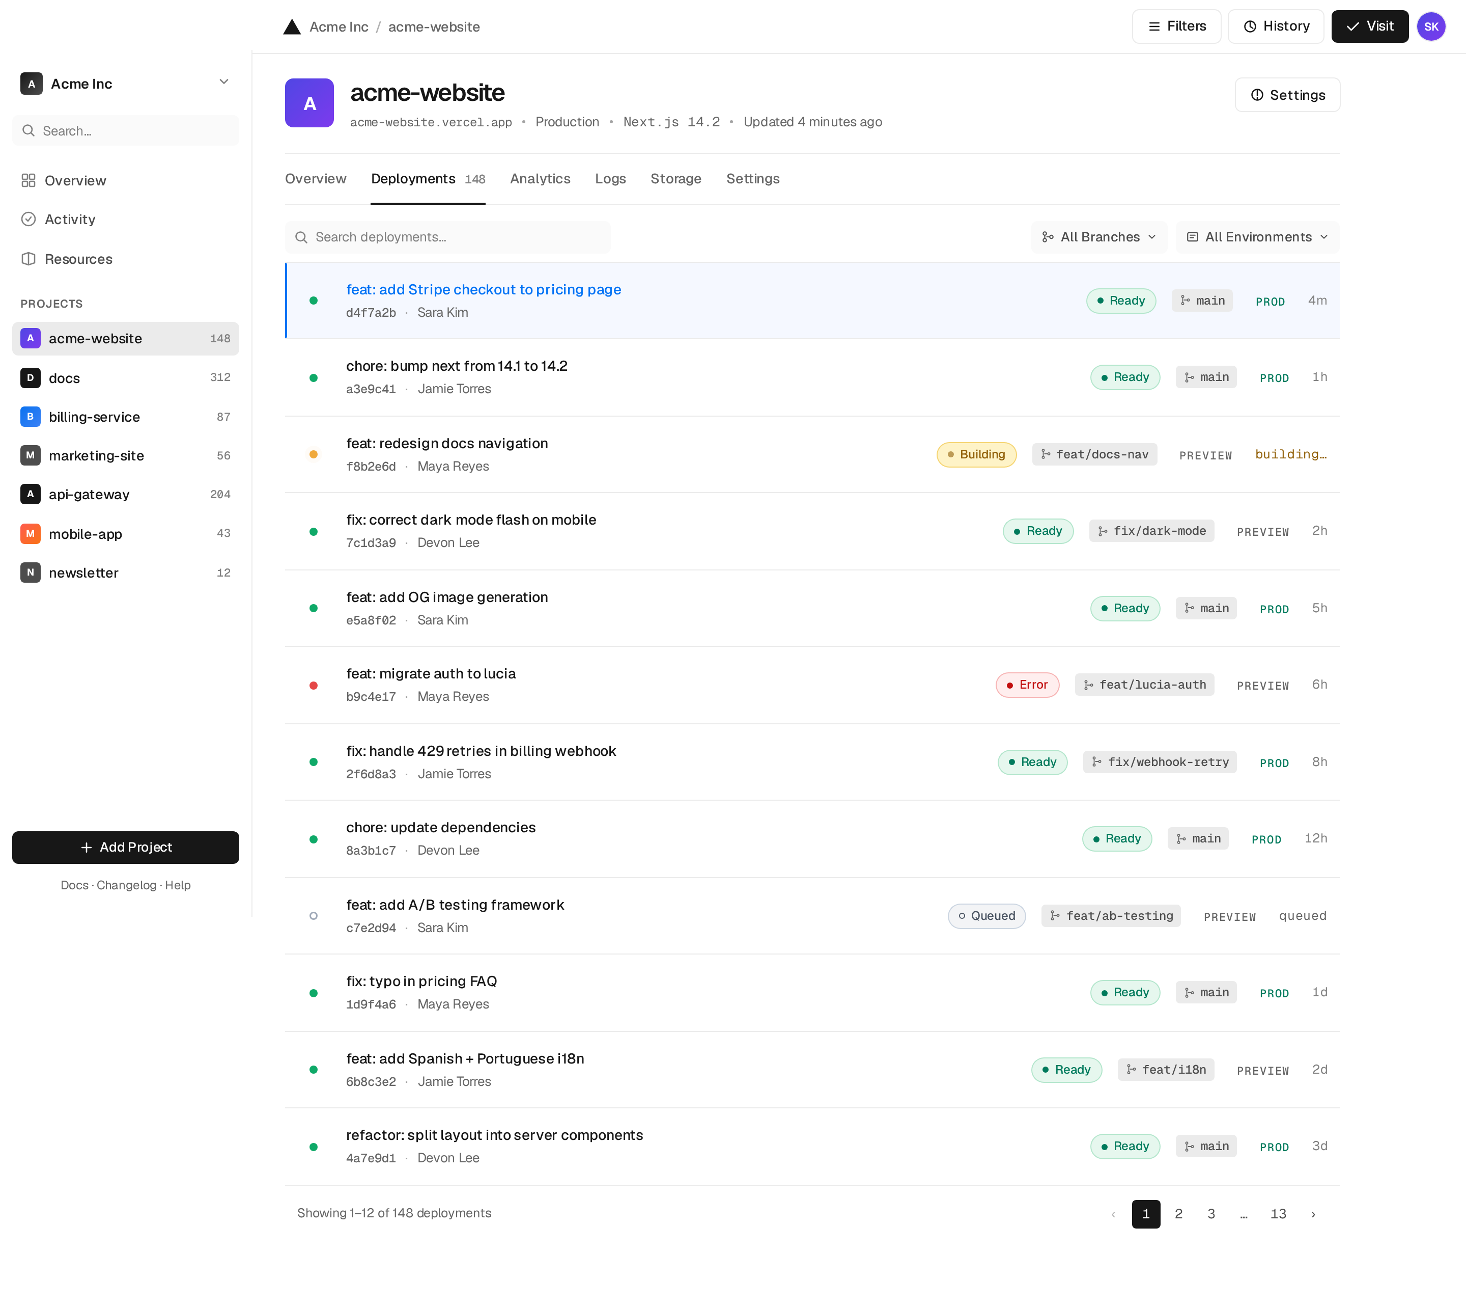
Task: Go to the previous page arrow
Action: [1113, 1214]
